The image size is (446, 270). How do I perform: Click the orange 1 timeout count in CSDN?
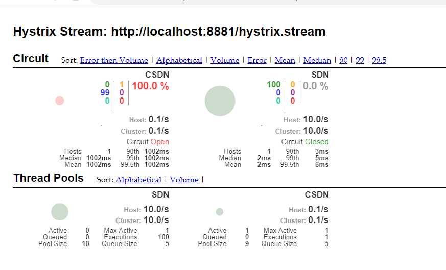click(x=122, y=84)
